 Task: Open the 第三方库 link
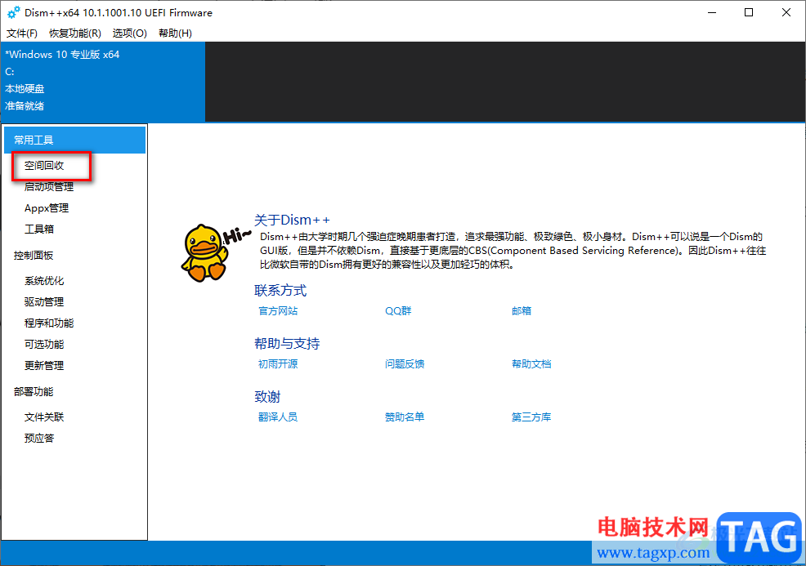click(x=531, y=417)
